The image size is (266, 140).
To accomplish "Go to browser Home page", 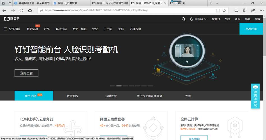I will 30,11.
